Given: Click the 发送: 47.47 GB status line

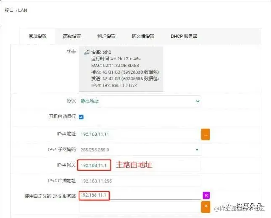Looking at the screenshot, I should [125, 79].
